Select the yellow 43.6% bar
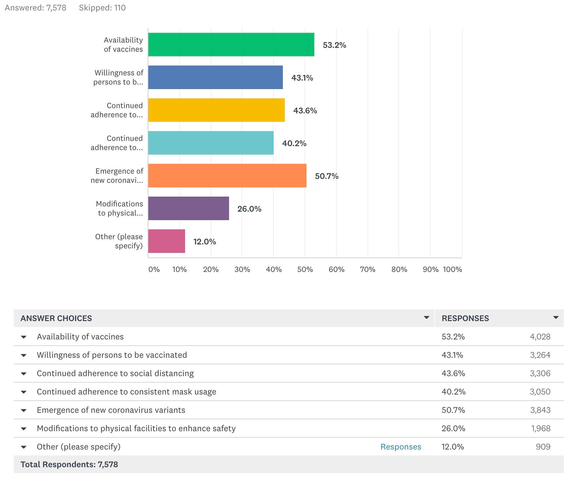 coord(217,110)
